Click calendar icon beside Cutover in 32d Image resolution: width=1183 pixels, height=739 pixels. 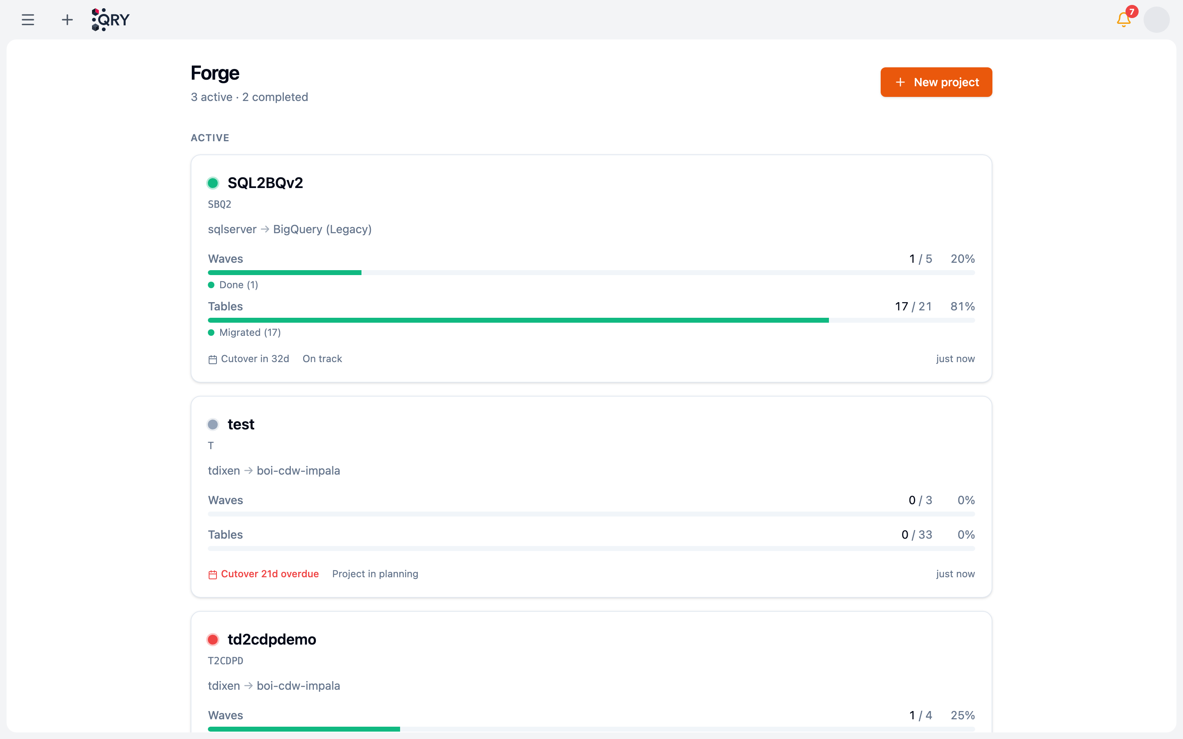coord(213,359)
